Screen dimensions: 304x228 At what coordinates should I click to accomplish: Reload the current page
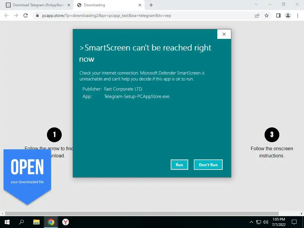tap(26, 15)
